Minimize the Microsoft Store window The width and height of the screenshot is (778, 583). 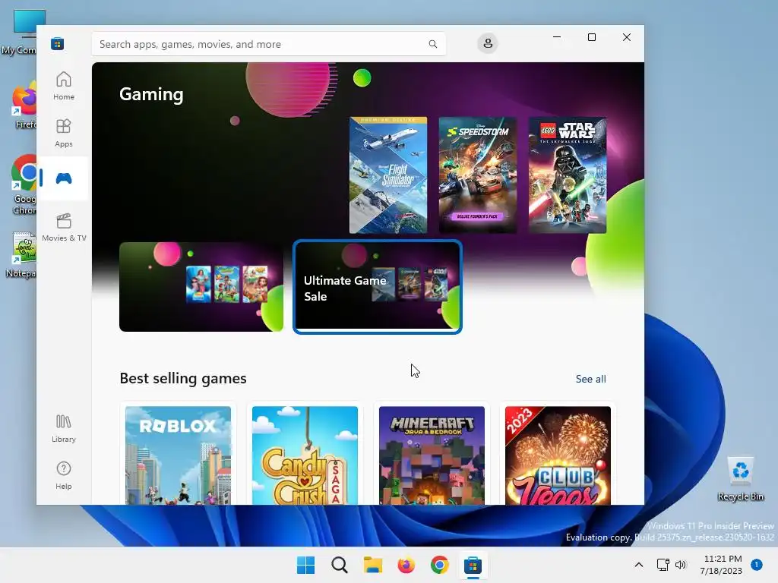(x=557, y=37)
